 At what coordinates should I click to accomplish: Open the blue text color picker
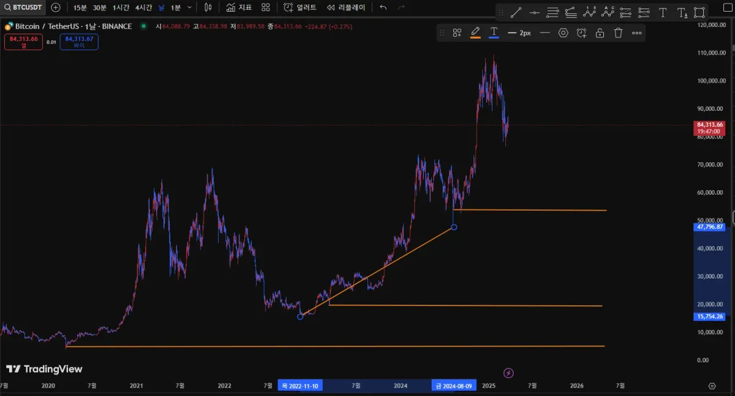coord(494,33)
